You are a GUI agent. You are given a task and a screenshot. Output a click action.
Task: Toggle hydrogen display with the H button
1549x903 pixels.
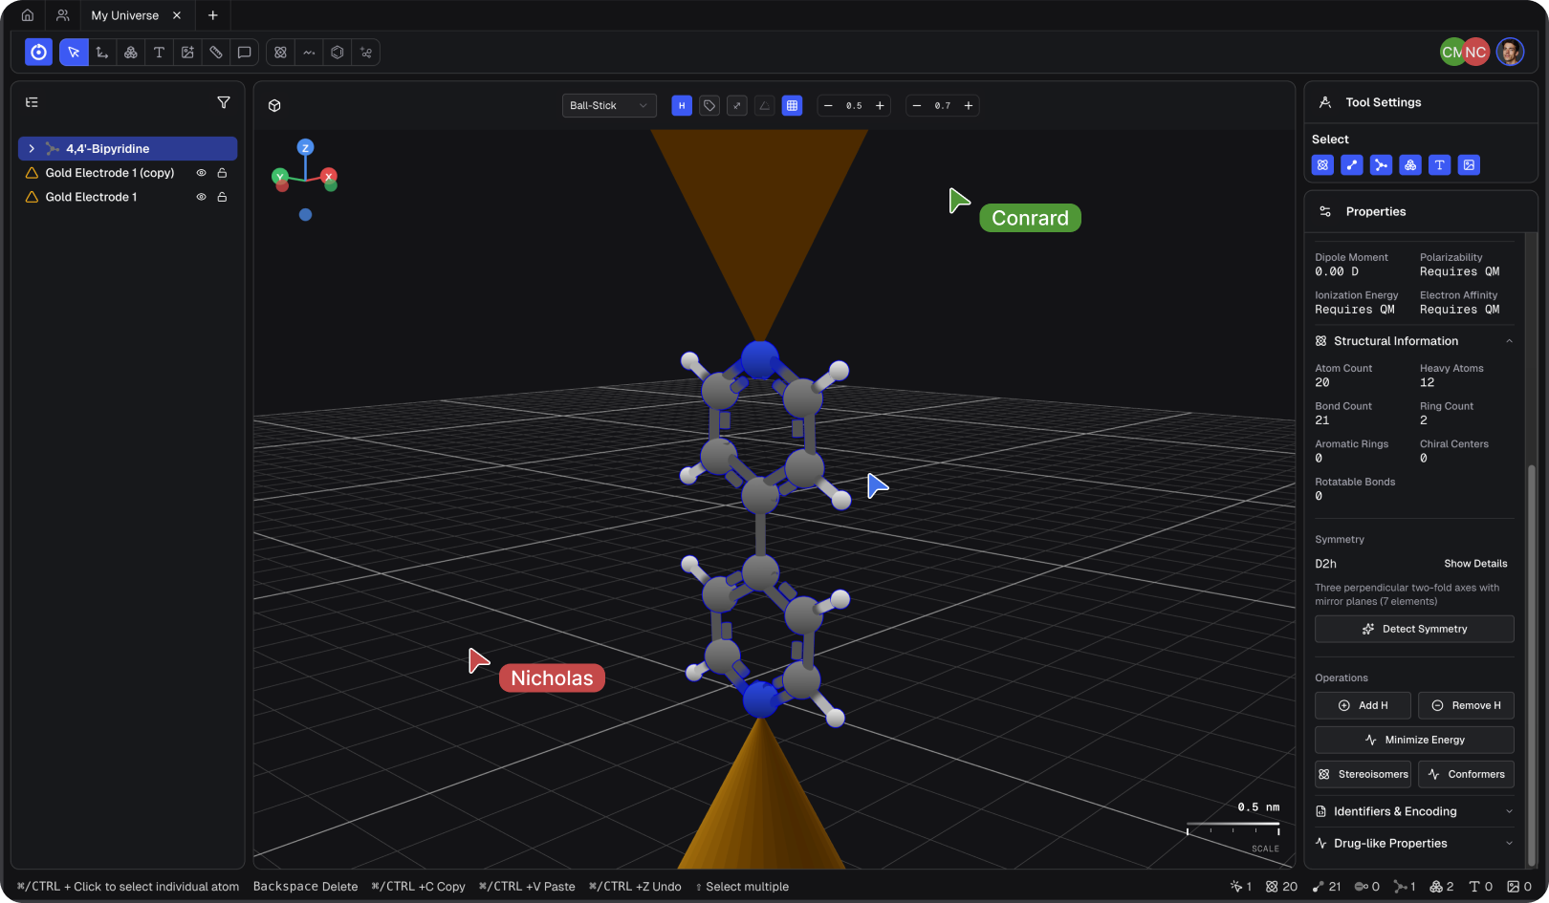point(681,105)
